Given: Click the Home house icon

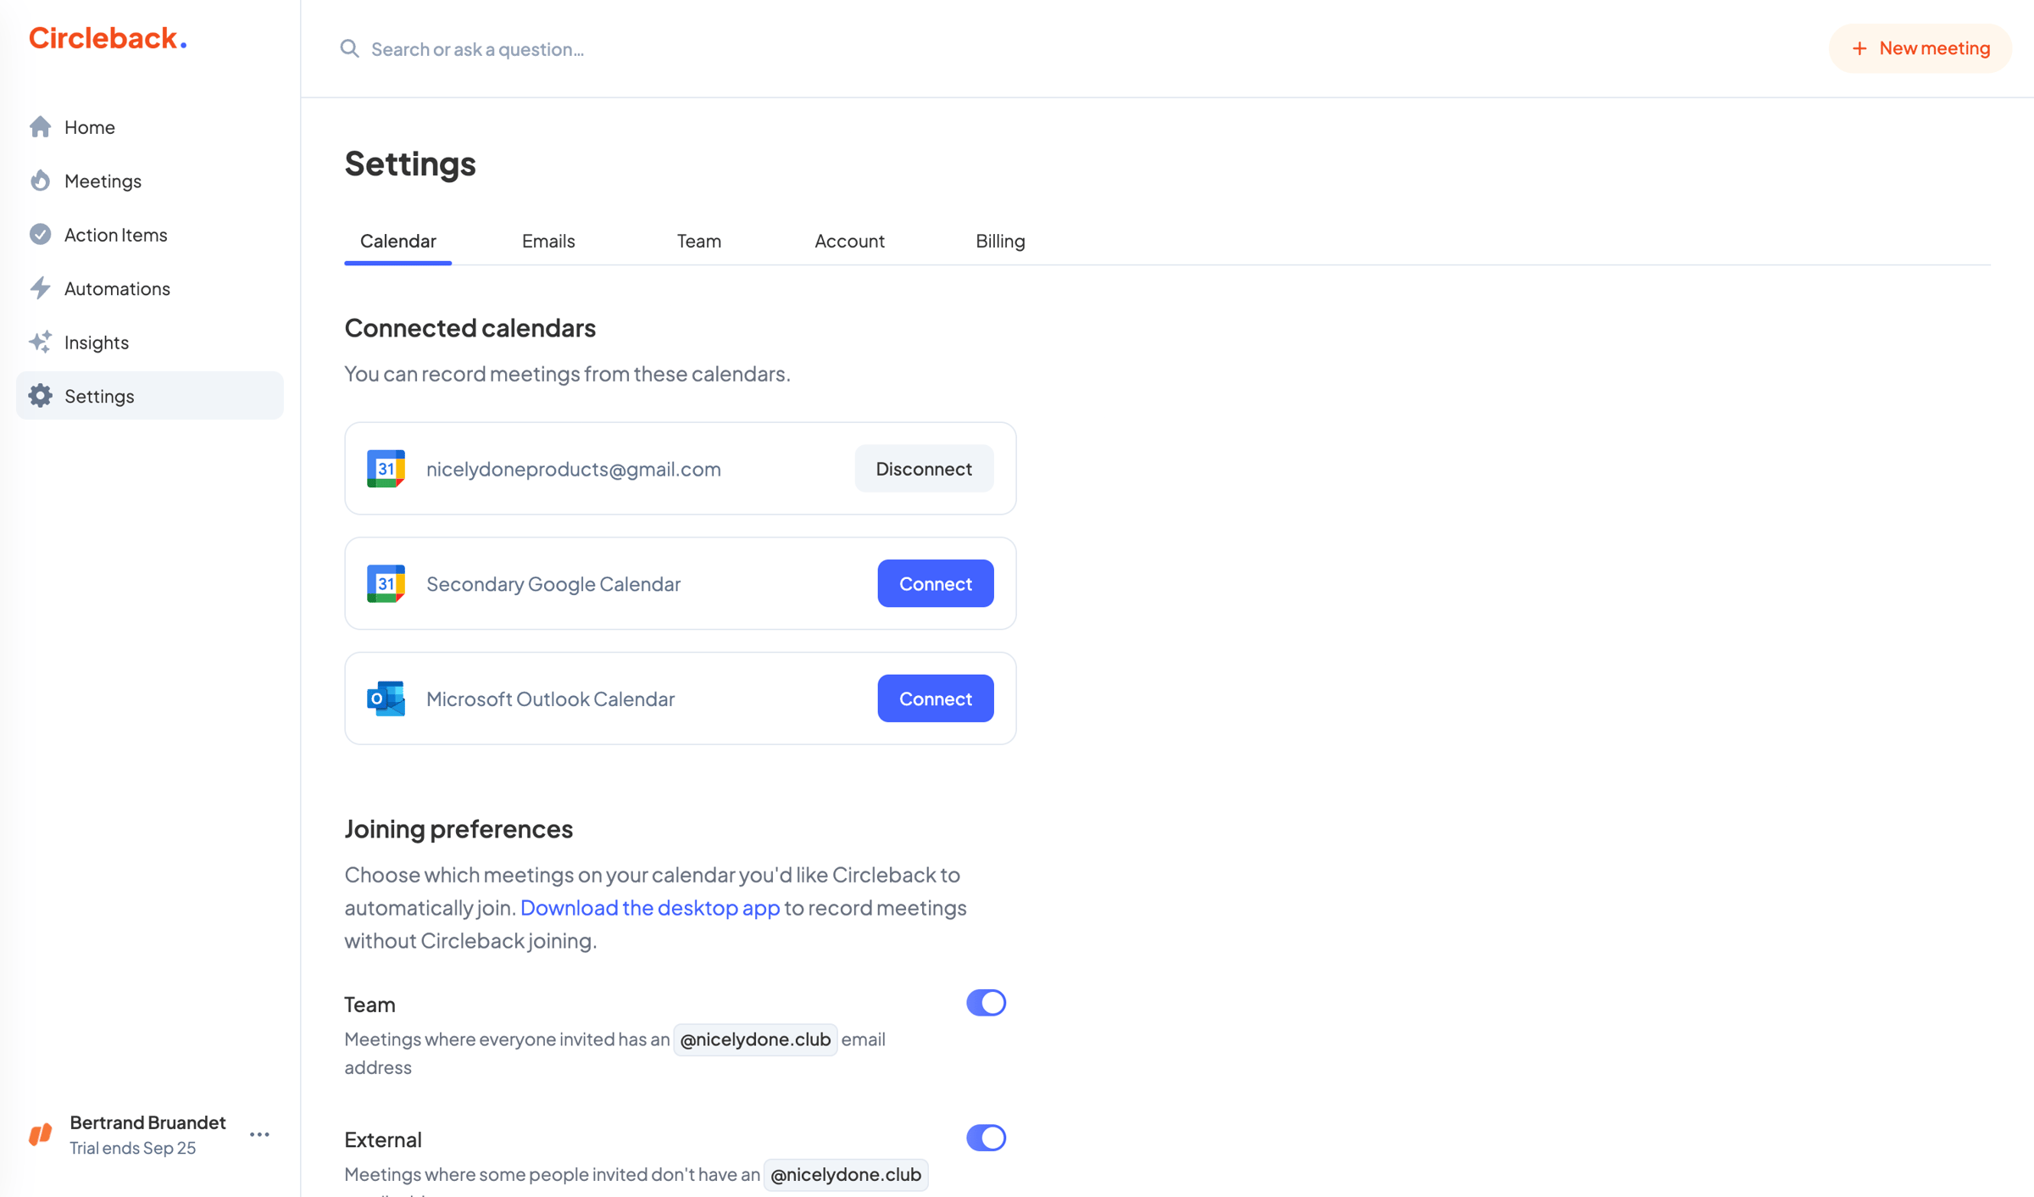Looking at the screenshot, I should pyautogui.click(x=40, y=126).
